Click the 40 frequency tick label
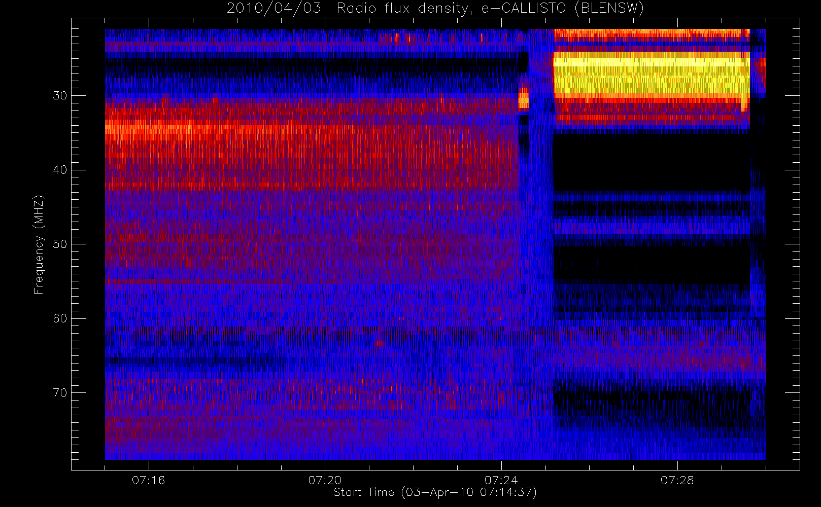Screen dimensions: 821x507 click(x=60, y=170)
